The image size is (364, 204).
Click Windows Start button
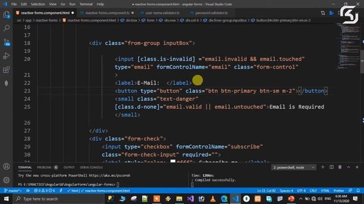pos(6,199)
